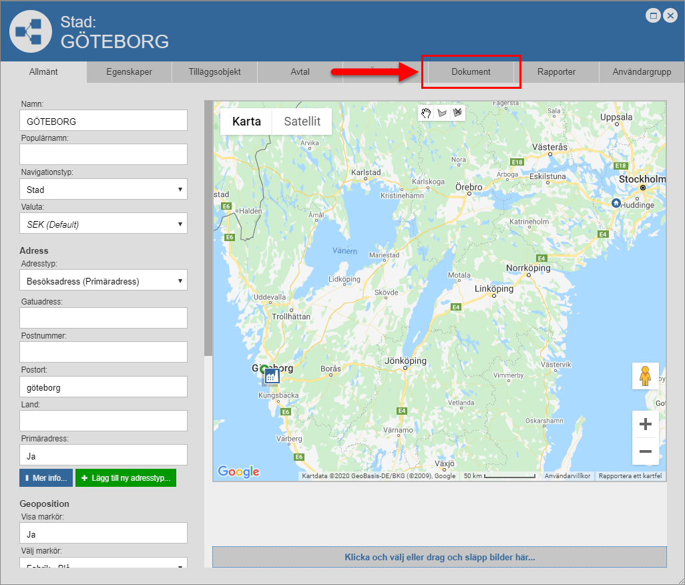Click the Street View pegman icon

point(645,376)
